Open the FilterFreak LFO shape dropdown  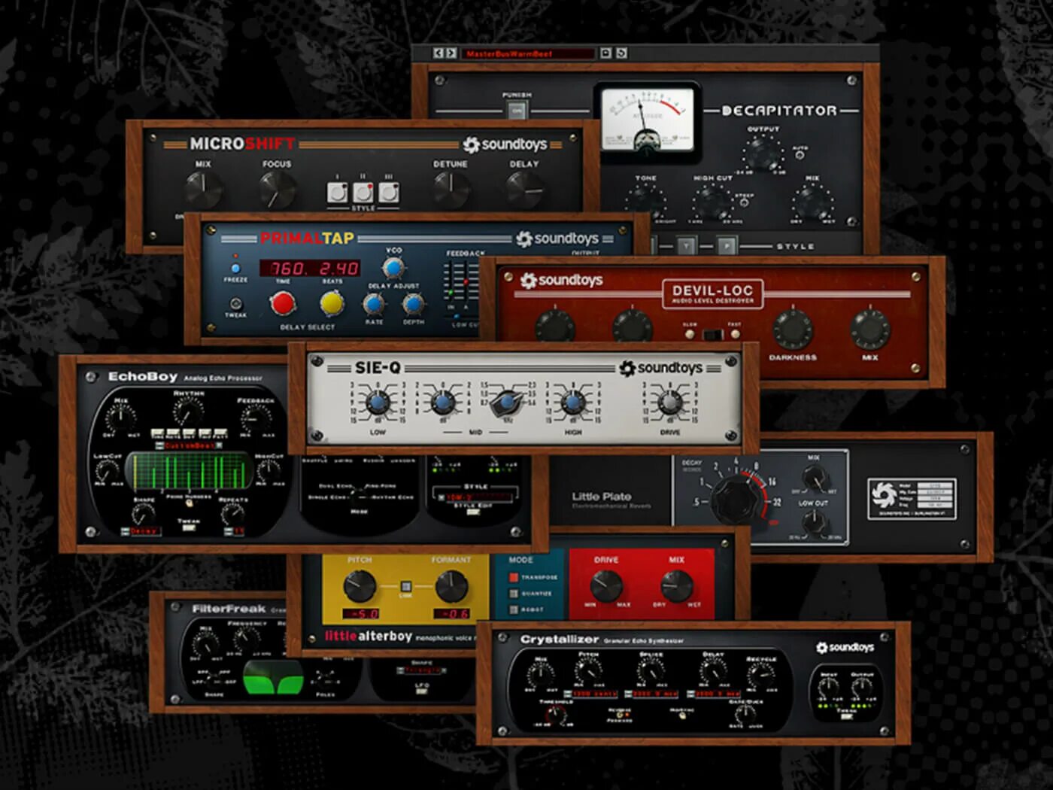click(x=421, y=670)
